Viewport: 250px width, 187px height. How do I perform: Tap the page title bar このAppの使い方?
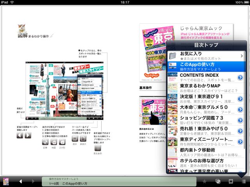pos(119,182)
